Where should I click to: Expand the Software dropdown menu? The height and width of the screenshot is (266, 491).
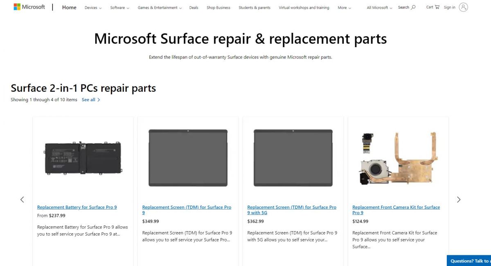[119, 7]
